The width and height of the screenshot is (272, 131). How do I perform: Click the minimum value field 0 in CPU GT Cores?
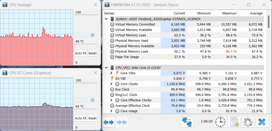pyautogui.click(x=86, y=128)
